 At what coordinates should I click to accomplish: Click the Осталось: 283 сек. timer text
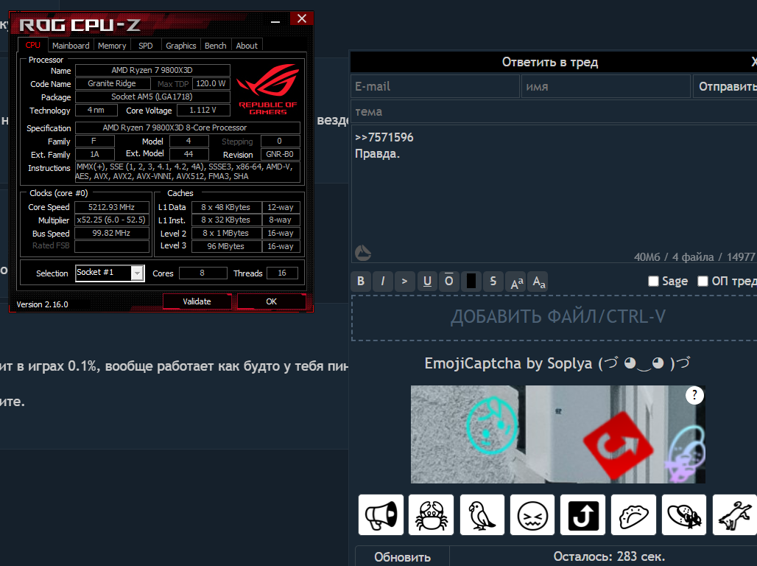(x=609, y=556)
